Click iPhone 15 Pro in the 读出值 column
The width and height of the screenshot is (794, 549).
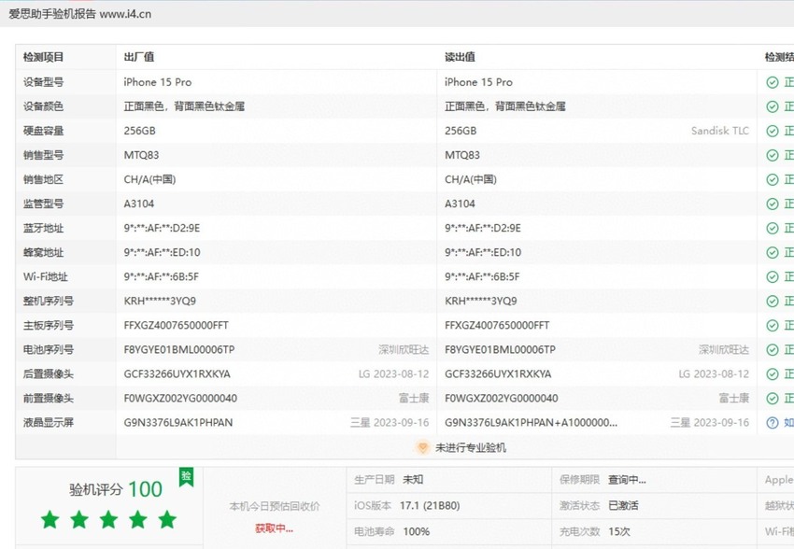(478, 82)
